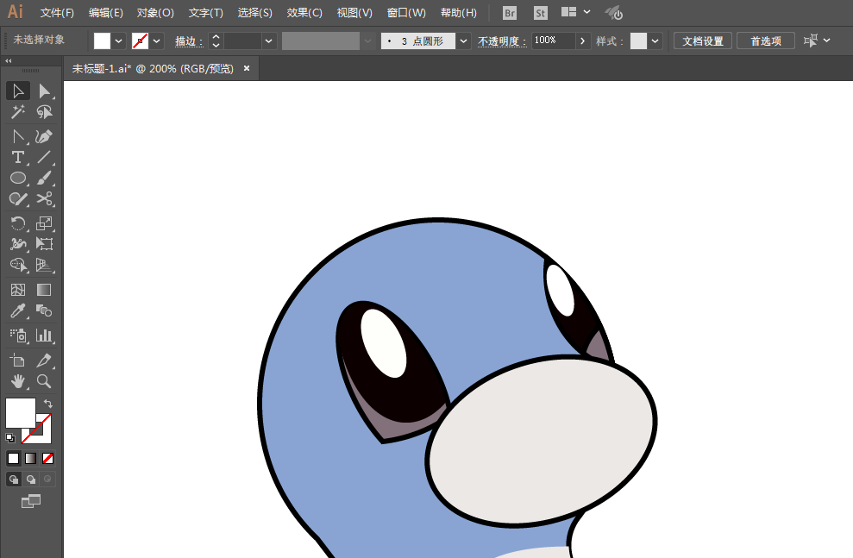The height and width of the screenshot is (558, 853).
Task: Expand the stroke weight dropdown
Action: click(268, 41)
